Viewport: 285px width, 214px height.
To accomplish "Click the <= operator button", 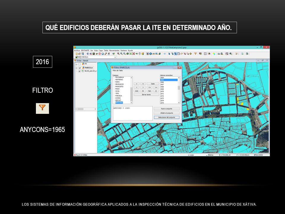I will coord(150,87).
